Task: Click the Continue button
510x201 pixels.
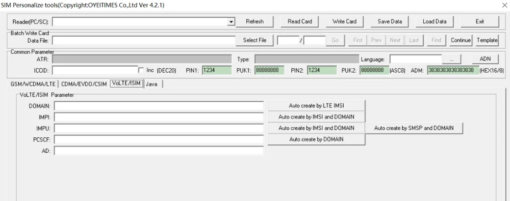Action: (461, 40)
